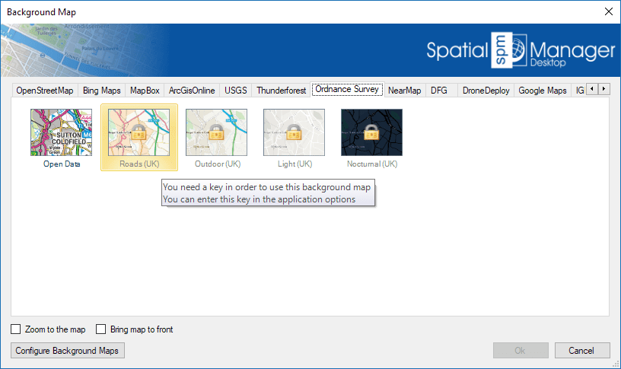Open the MapBox tab
The height and width of the screenshot is (369, 621).
pos(145,91)
